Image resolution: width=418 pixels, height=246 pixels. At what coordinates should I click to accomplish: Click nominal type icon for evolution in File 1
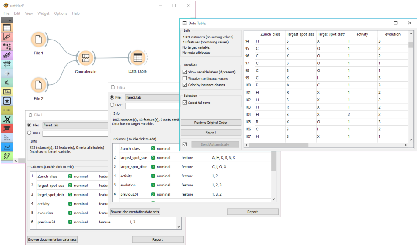click(x=70, y=213)
